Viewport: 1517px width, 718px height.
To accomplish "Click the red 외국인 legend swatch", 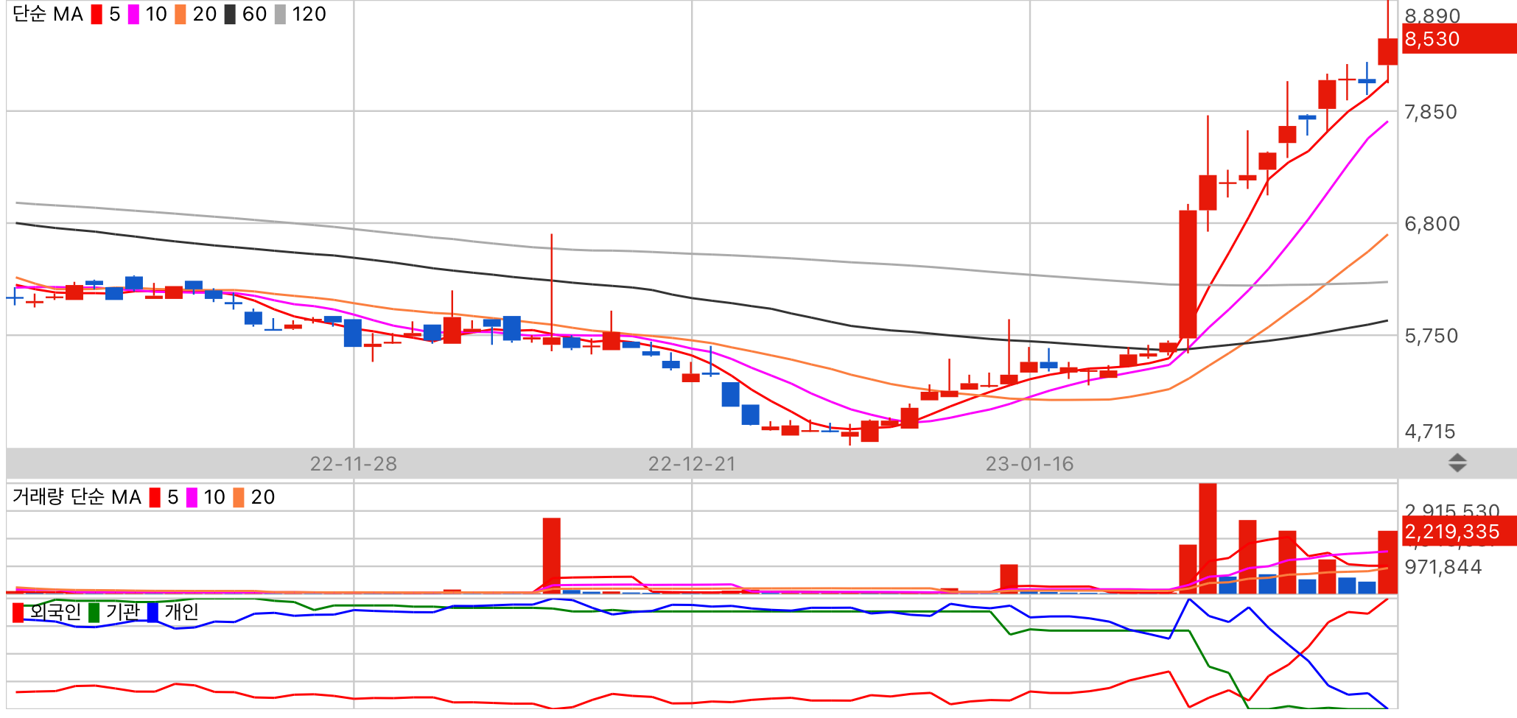I will [18, 613].
